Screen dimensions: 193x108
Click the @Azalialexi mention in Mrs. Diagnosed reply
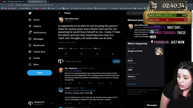pyautogui.click(x=78, y=71)
